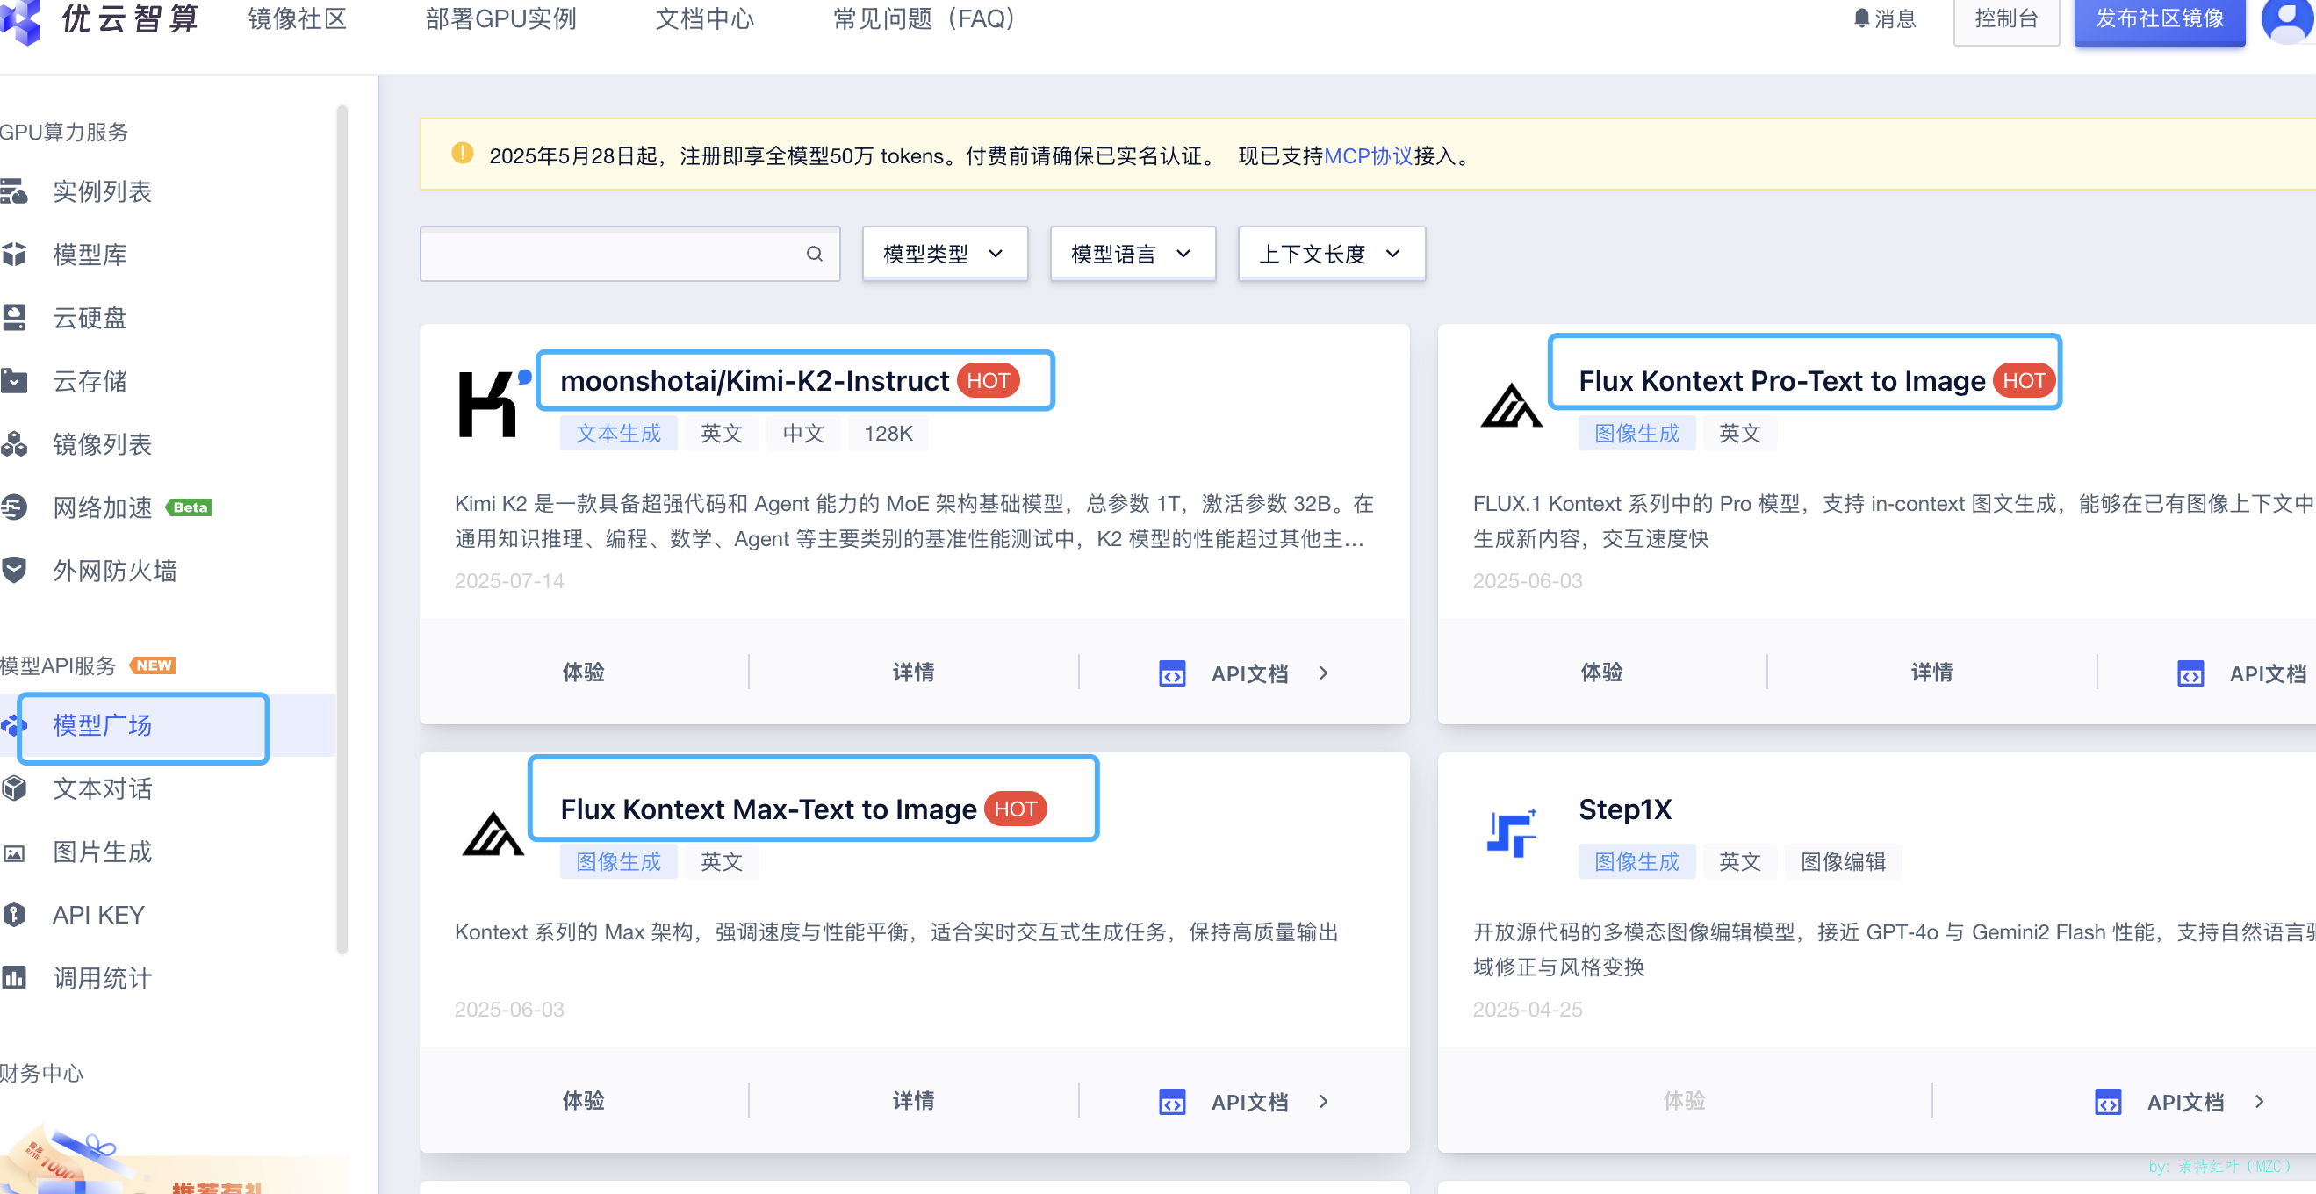The width and height of the screenshot is (2316, 1194).
Task: Click 体验 on the Kimi-K2-Instruct card
Action: [x=584, y=673]
